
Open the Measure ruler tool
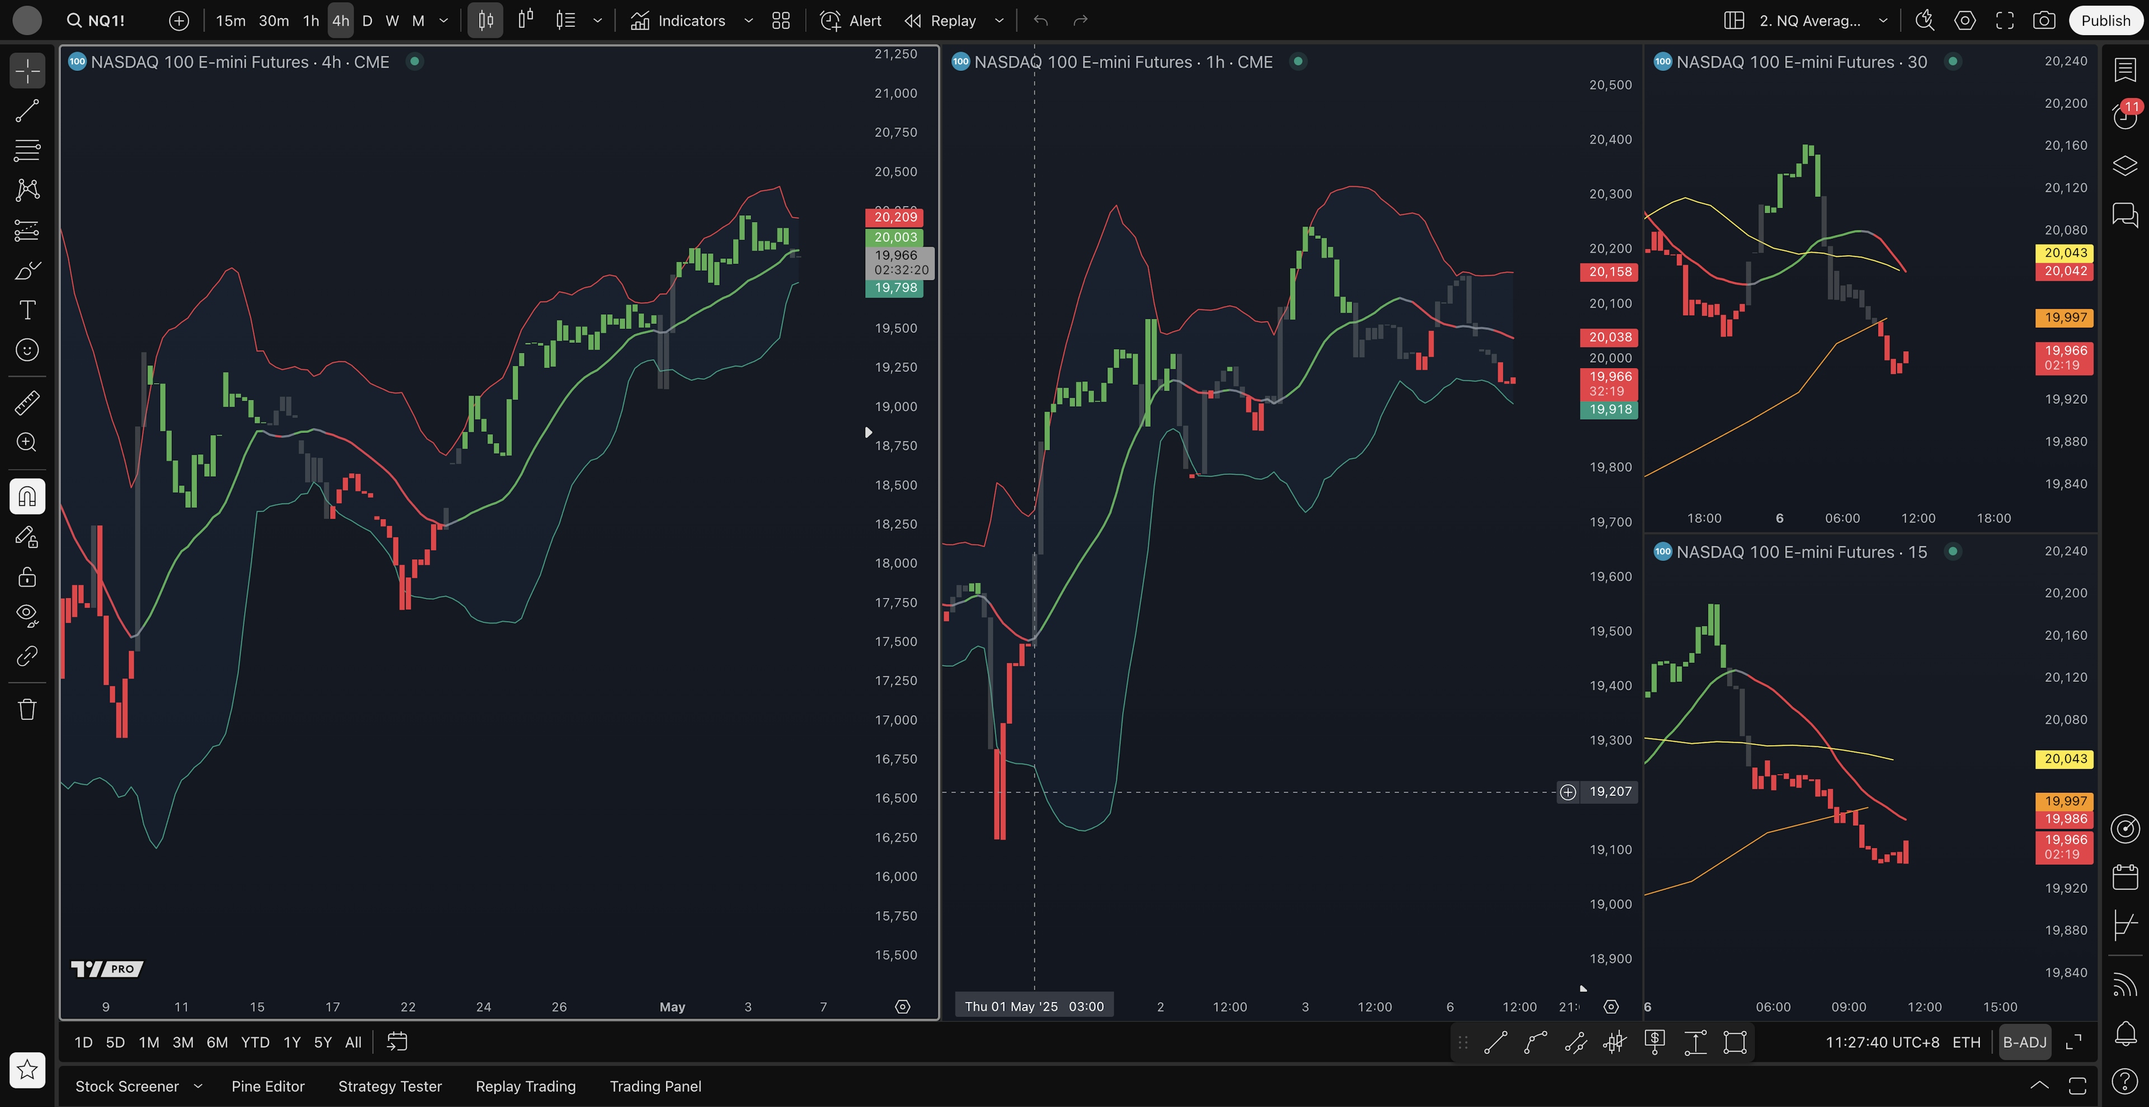27,403
